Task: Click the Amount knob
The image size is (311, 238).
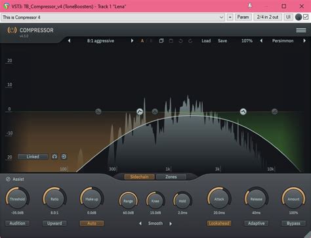Action: (x=293, y=199)
